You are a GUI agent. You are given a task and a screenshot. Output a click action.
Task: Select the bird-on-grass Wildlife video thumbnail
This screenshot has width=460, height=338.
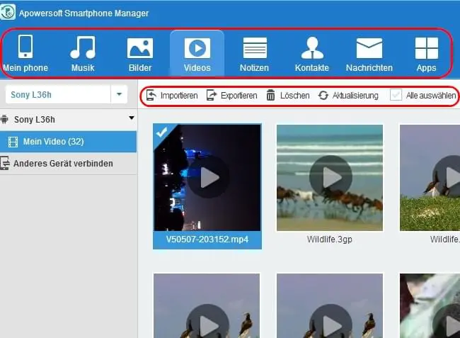pyautogui.click(x=430, y=178)
